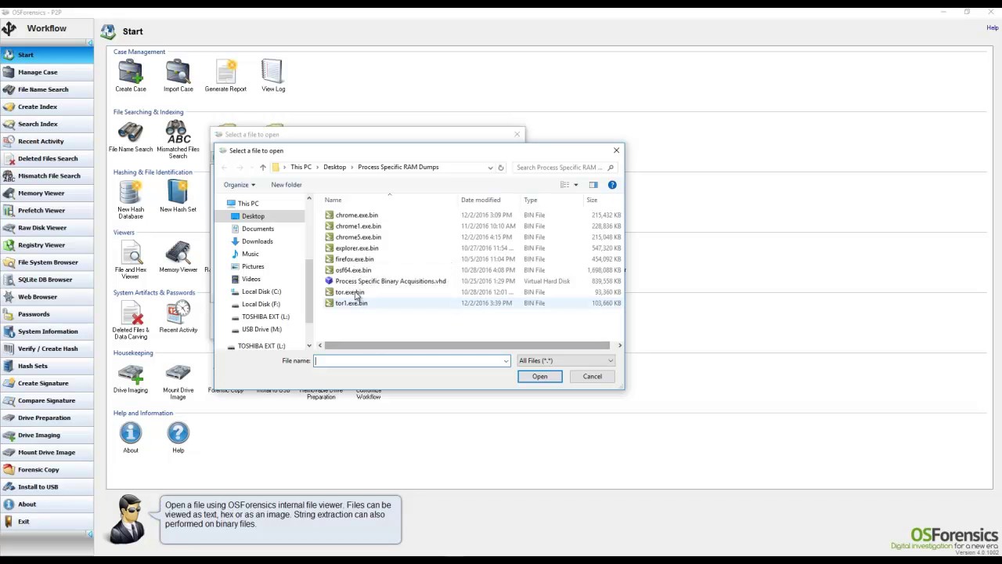Select Manage Case in Workflow sidebar
This screenshot has width=1002, height=564.
click(x=47, y=72)
